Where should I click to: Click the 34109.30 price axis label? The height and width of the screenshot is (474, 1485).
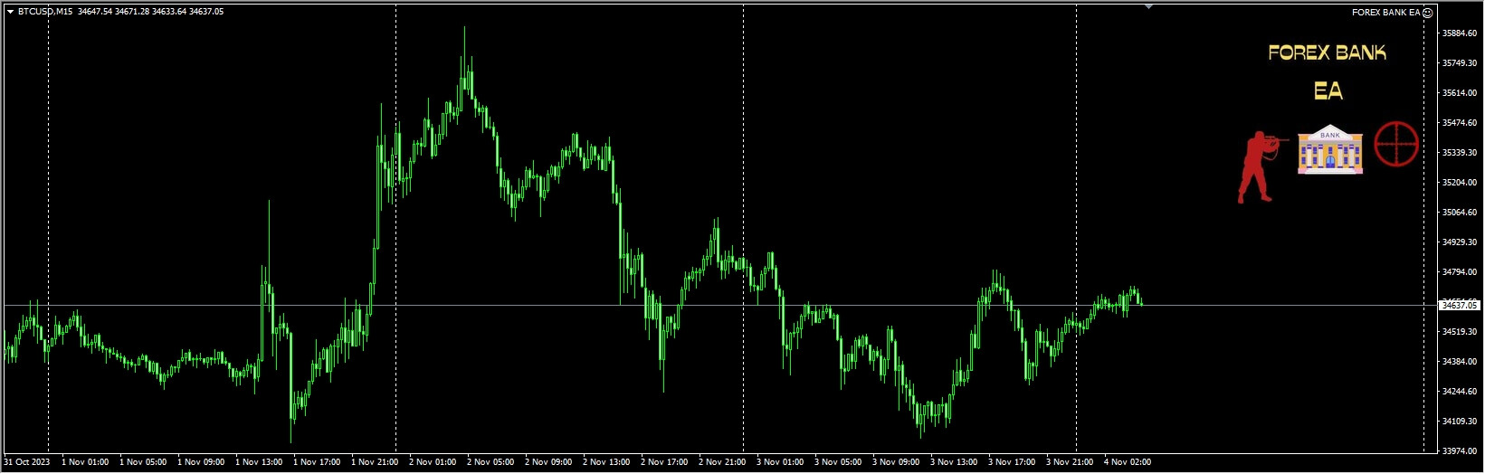1459,422
